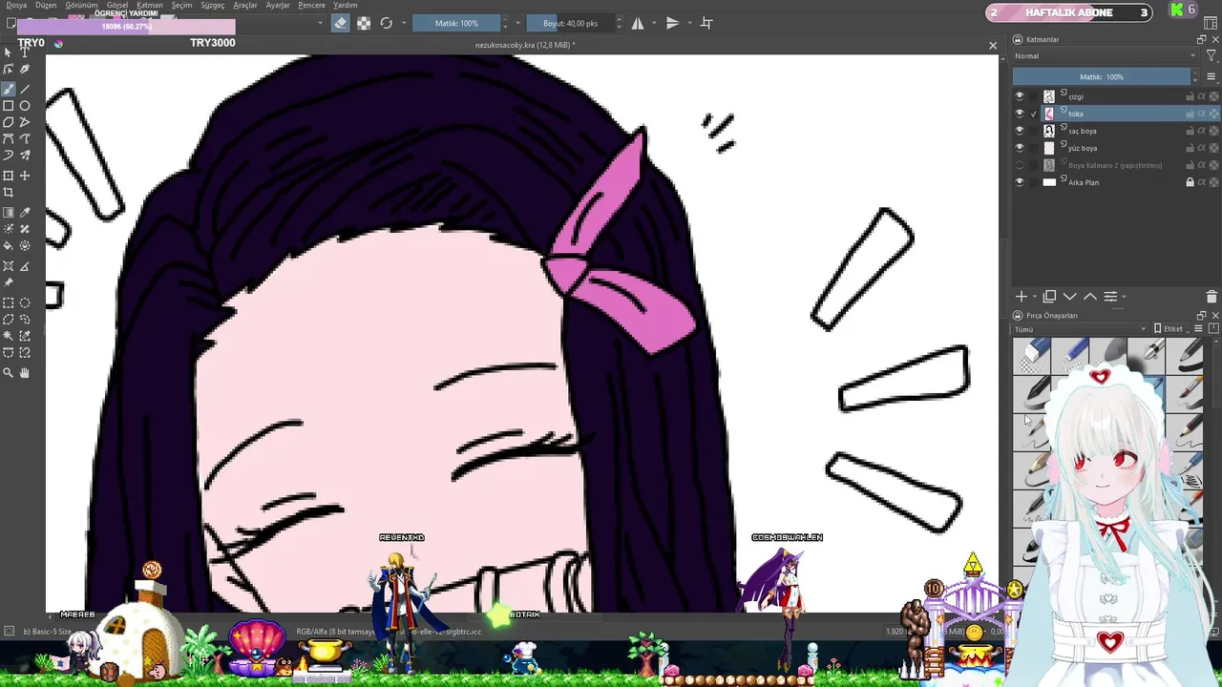Image resolution: width=1222 pixels, height=687 pixels.
Task: Toggle vertical mirror tool
Action: pos(672,23)
